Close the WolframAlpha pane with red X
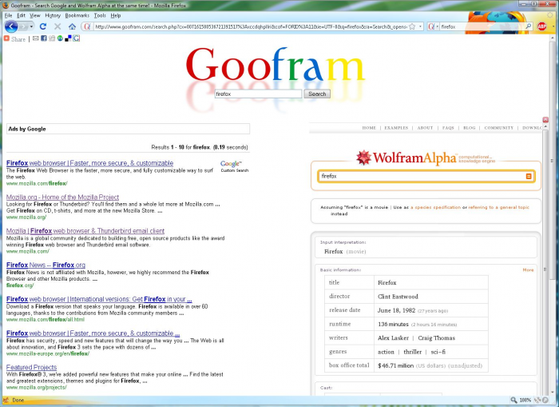559x407 pixels. (x=545, y=120)
